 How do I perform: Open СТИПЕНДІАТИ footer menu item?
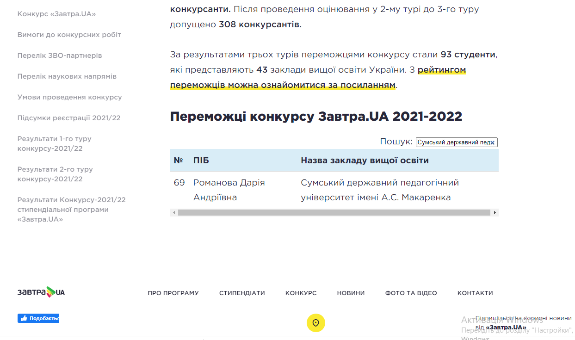coord(242,293)
